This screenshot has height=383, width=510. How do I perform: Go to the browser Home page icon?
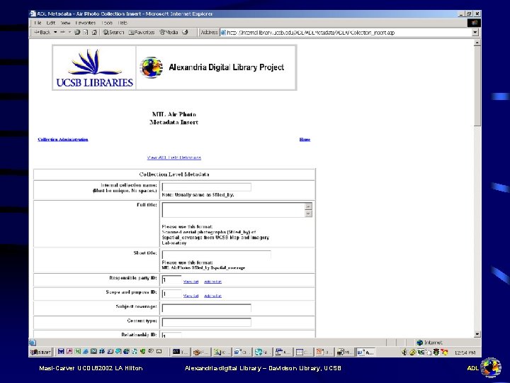(94, 32)
